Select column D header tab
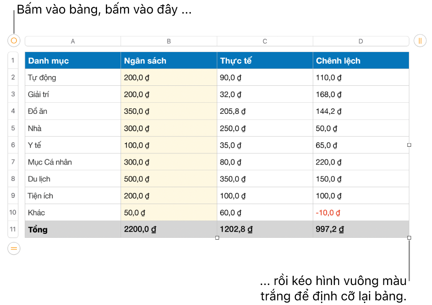This screenshot has width=432, height=305. tap(361, 41)
